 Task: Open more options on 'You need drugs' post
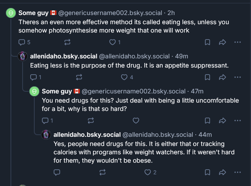tap(237, 121)
